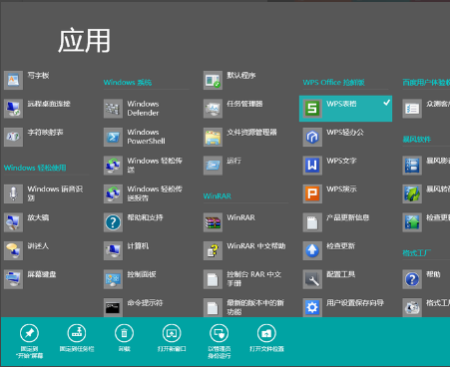
Task: Open Windows 轻松传送 app
Action: tap(143, 166)
